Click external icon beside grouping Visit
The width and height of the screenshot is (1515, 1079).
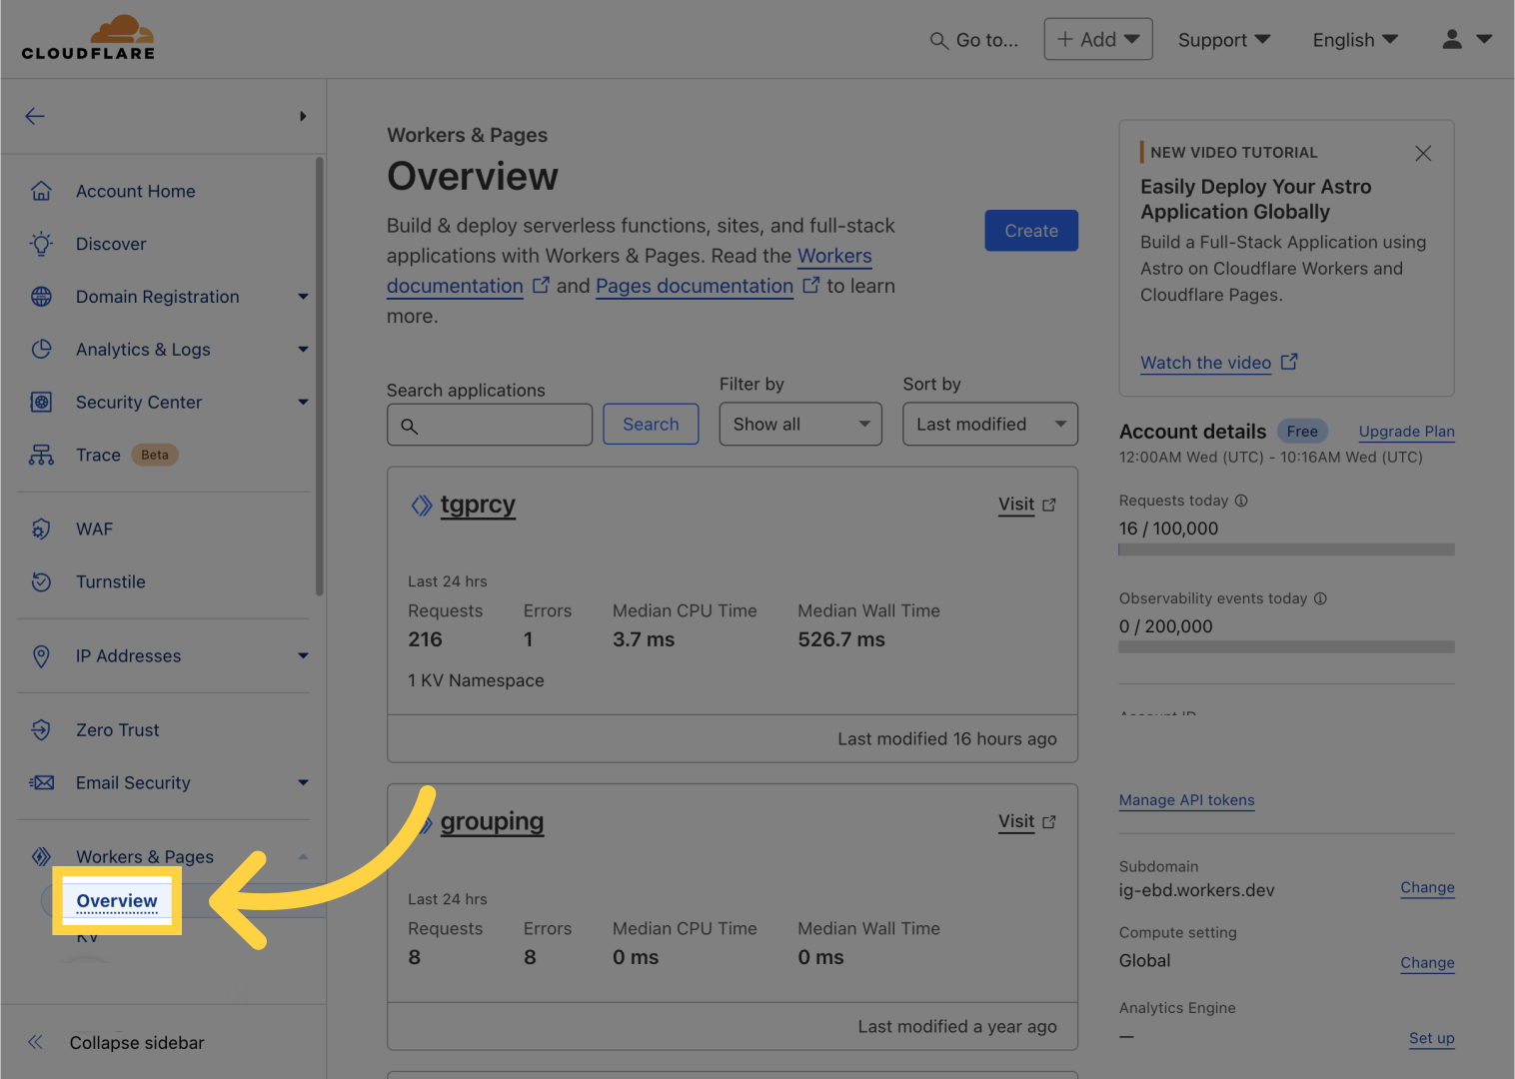point(1049,822)
